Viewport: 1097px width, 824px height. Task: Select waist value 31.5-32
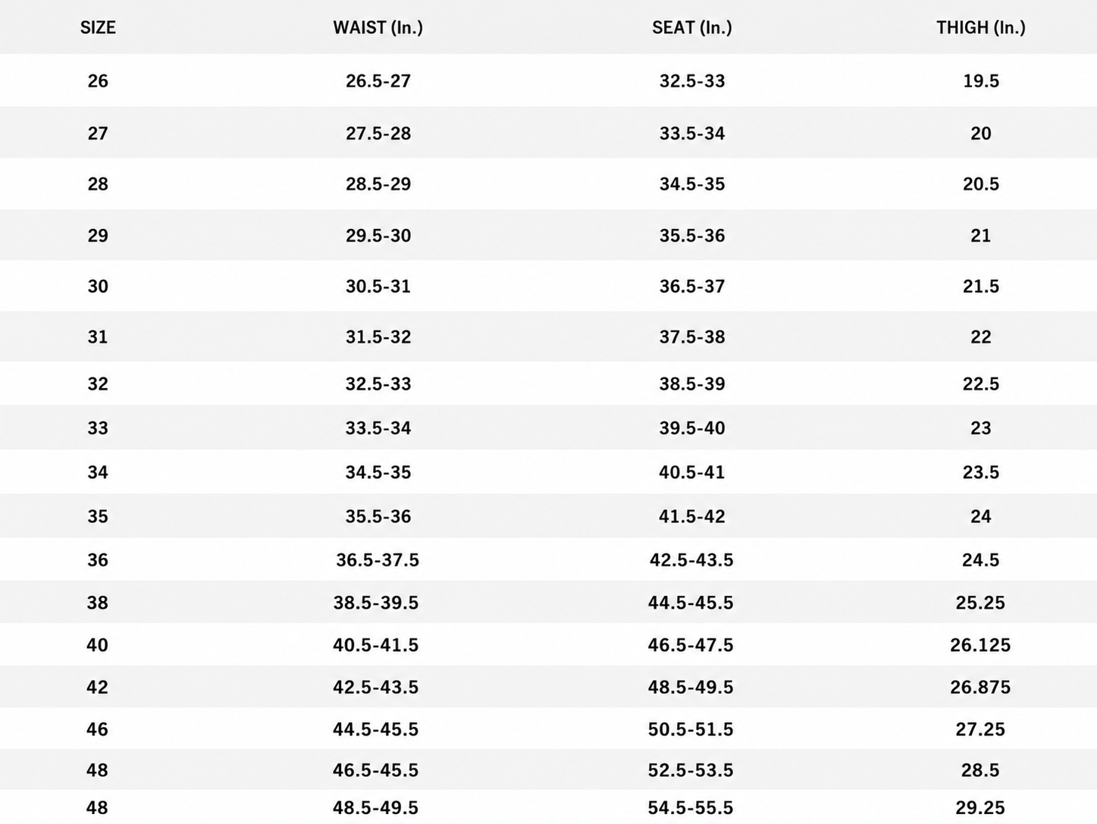tap(378, 337)
